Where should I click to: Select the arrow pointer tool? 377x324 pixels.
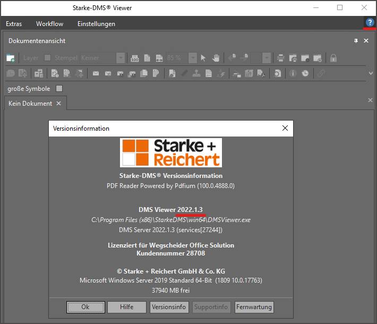click(203, 58)
